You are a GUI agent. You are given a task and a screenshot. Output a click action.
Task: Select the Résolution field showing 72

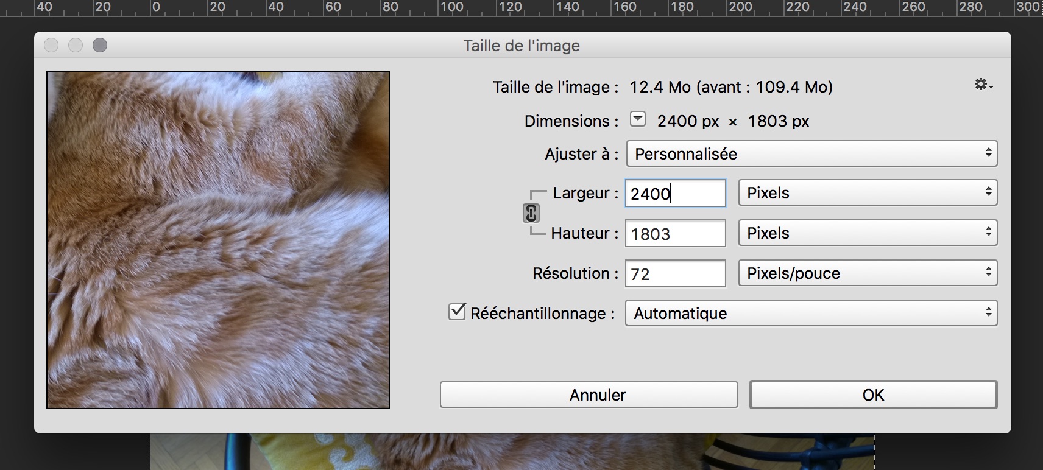pyautogui.click(x=675, y=274)
